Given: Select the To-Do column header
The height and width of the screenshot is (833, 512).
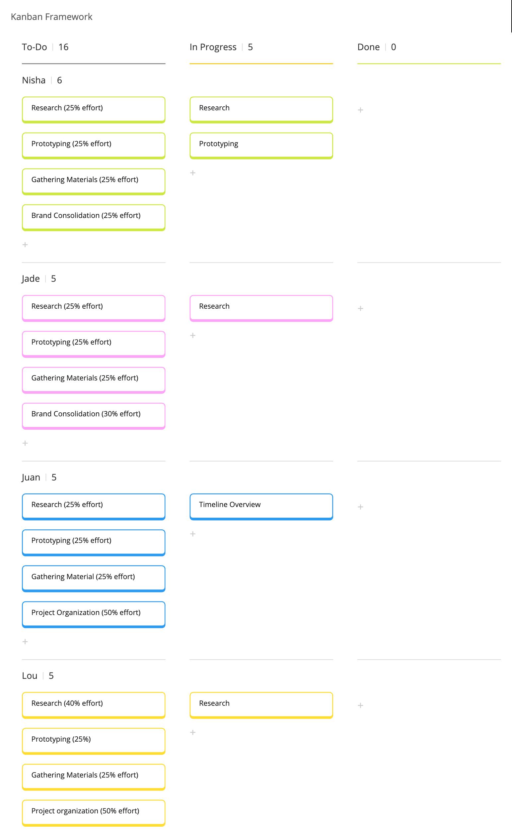Looking at the screenshot, I should click(35, 47).
